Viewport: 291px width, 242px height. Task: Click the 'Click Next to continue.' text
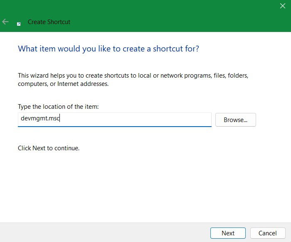pyautogui.click(x=49, y=148)
